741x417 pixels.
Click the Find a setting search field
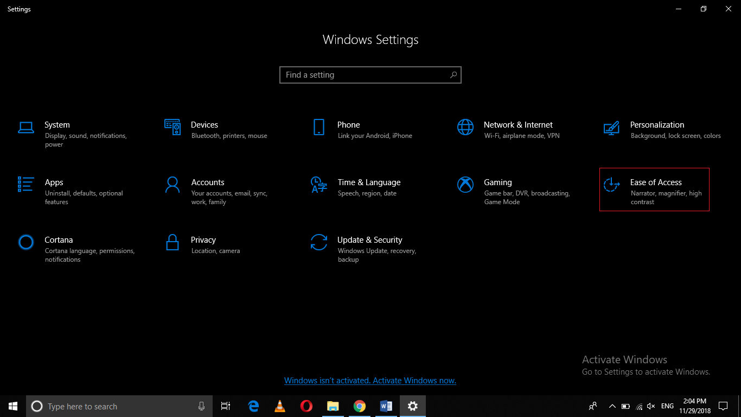[x=370, y=75]
